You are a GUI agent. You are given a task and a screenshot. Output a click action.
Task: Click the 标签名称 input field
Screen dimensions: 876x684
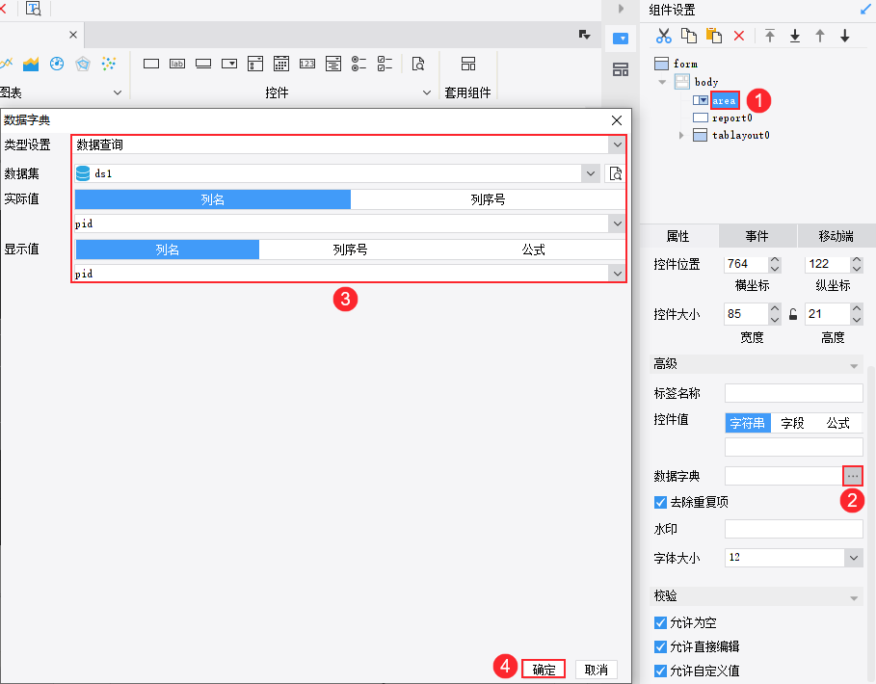point(794,393)
